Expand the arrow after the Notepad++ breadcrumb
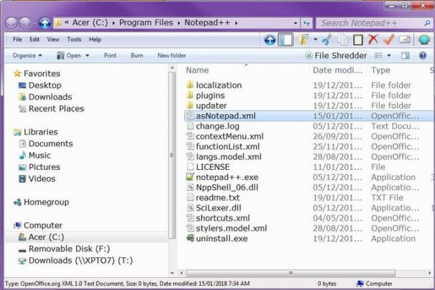 pyautogui.click(x=237, y=23)
